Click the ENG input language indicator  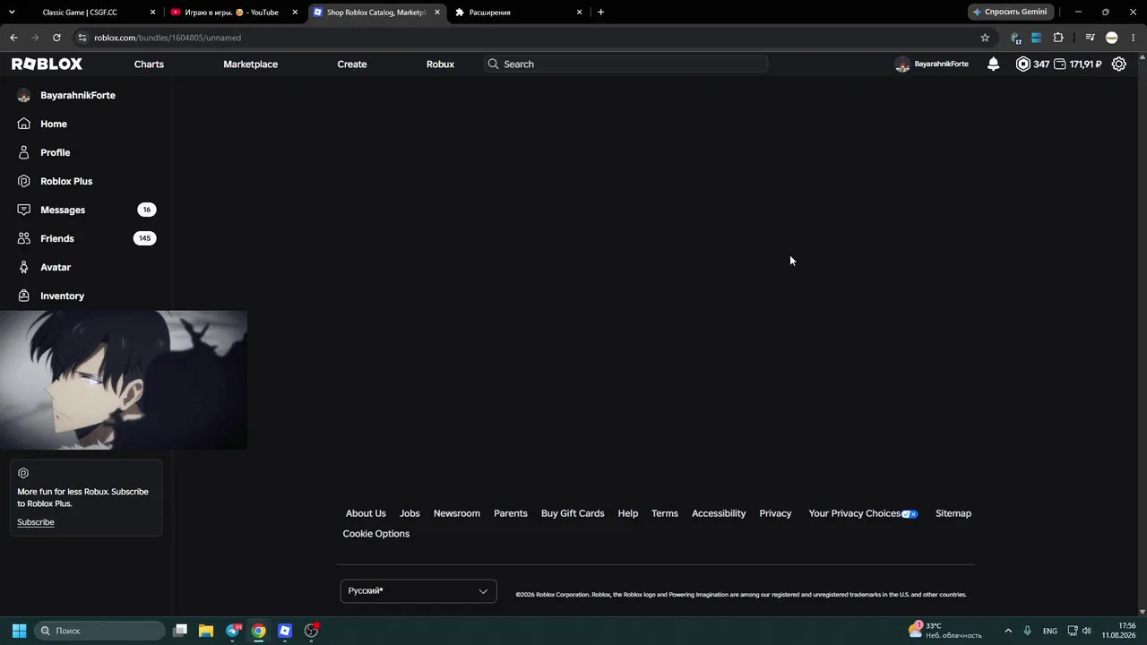pos(1049,631)
